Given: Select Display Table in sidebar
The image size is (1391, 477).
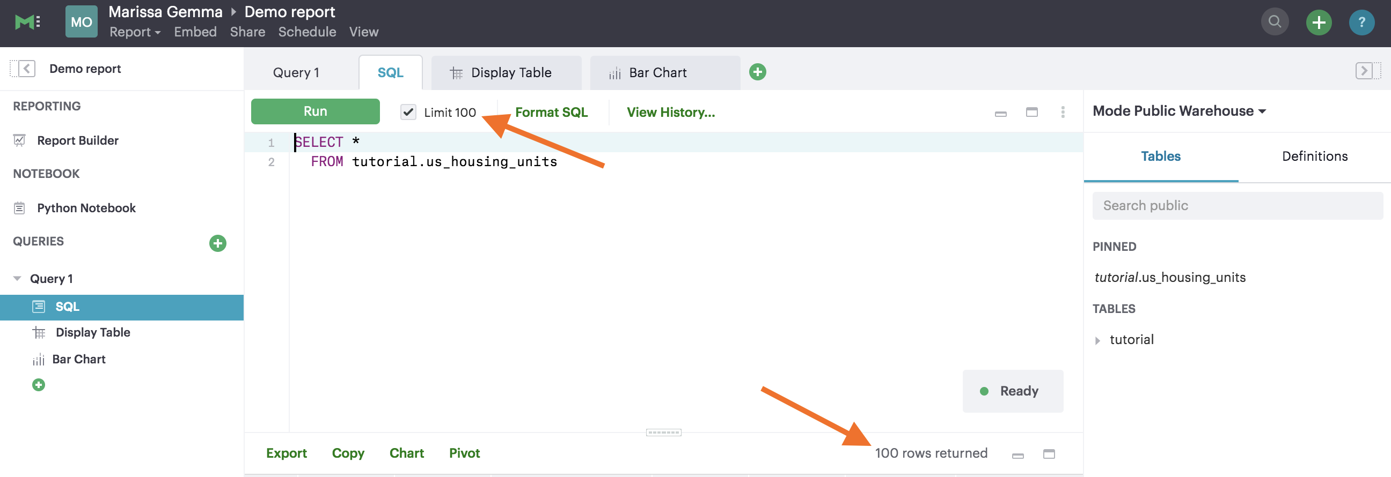Looking at the screenshot, I should 93,332.
